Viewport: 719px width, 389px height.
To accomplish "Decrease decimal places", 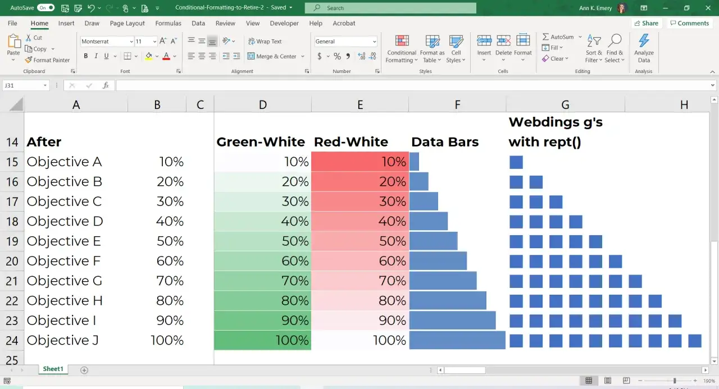I will point(372,56).
